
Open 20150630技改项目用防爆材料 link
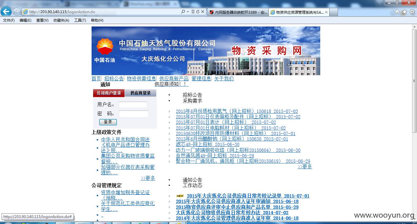236,134
